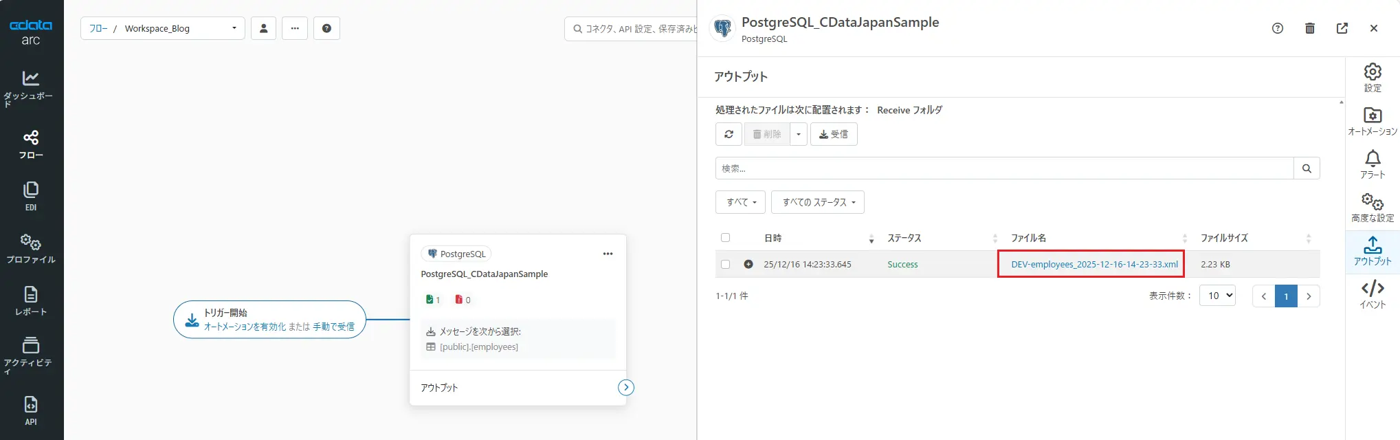Open the Workspace_Blog workspace dropdown
The image size is (1400, 440).
[x=180, y=28]
